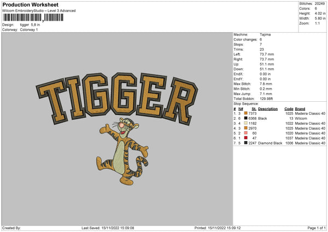The height and width of the screenshot is (232, 328).
Task: Select the cream swatch in stop row 3
Action: point(246,123)
